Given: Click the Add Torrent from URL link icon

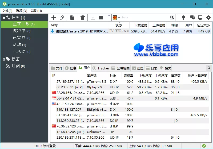Looking at the screenshot, I should (62, 18).
